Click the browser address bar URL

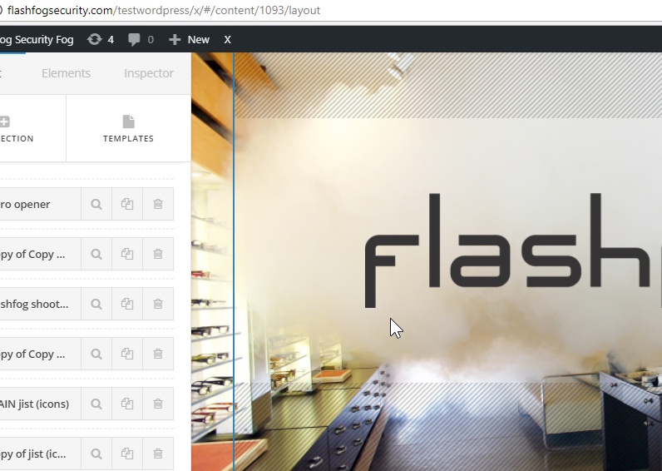click(164, 10)
